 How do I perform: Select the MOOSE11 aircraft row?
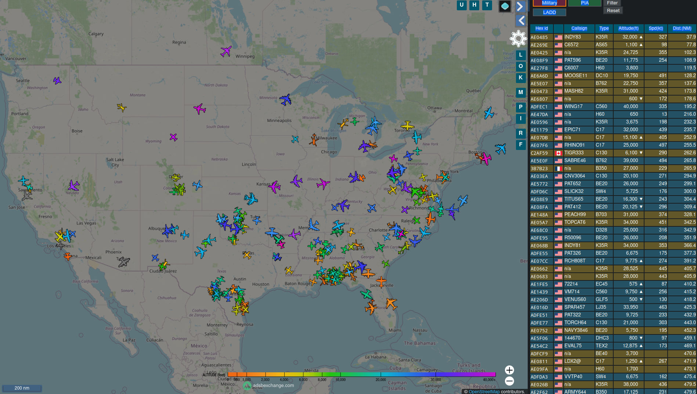click(613, 76)
